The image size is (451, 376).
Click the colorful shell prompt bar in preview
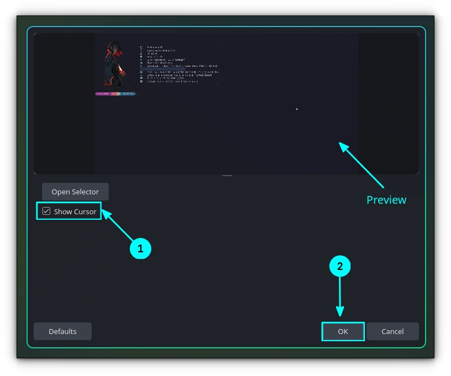[x=115, y=94]
